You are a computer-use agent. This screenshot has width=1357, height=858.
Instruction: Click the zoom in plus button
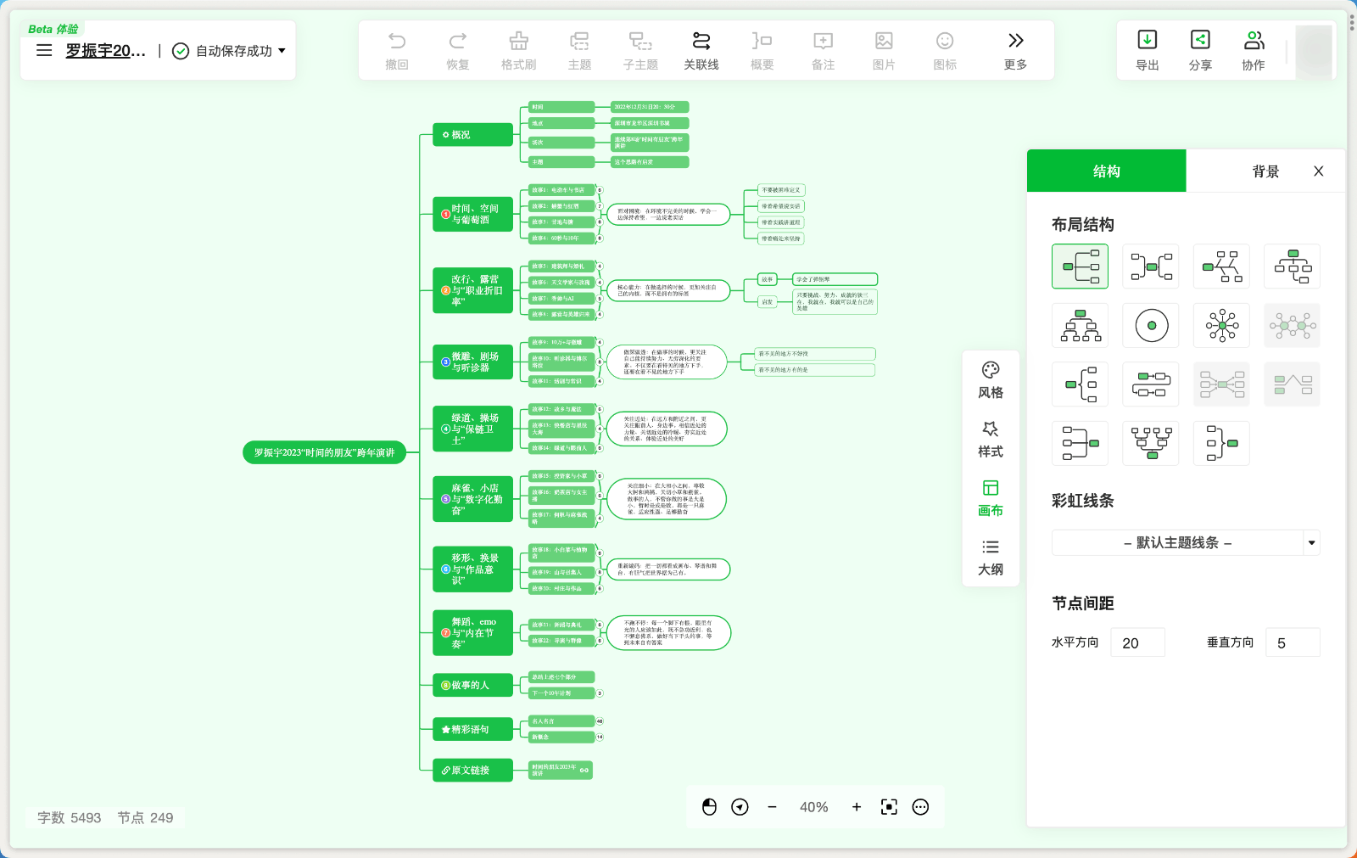click(857, 807)
